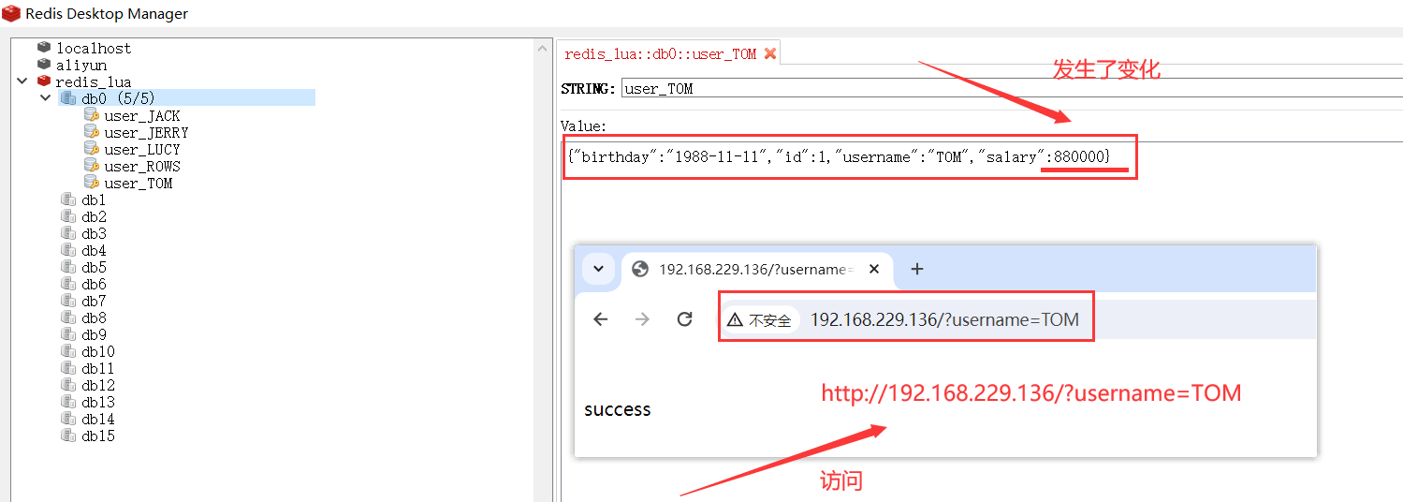The width and height of the screenshot is (1403, 502).
Task: Select the db13 database
Action: click(98, 403)
